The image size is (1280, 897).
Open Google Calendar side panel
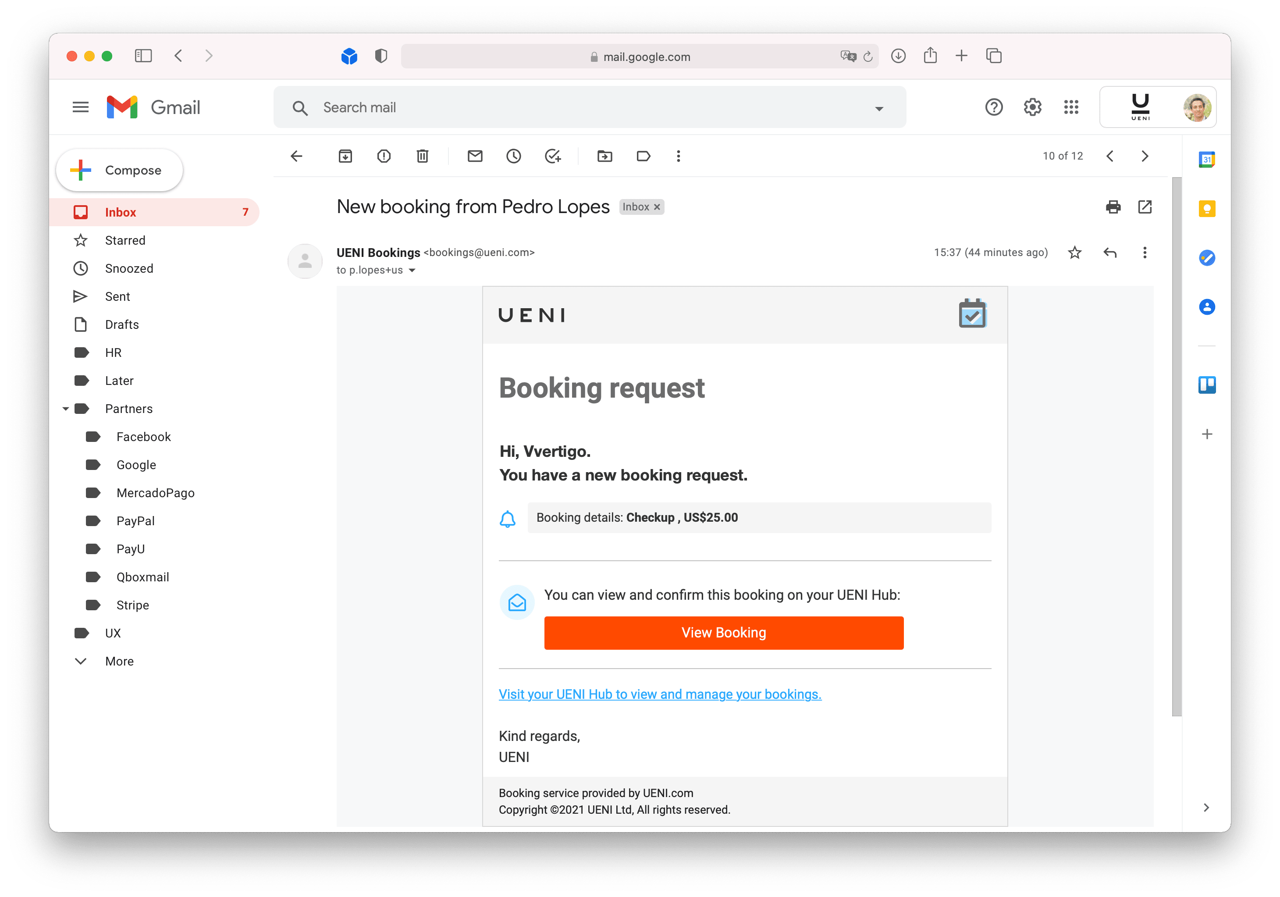click(1207, 160)
